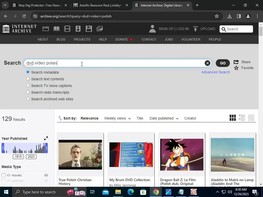Toggle sort direction arrows icon

60,118
